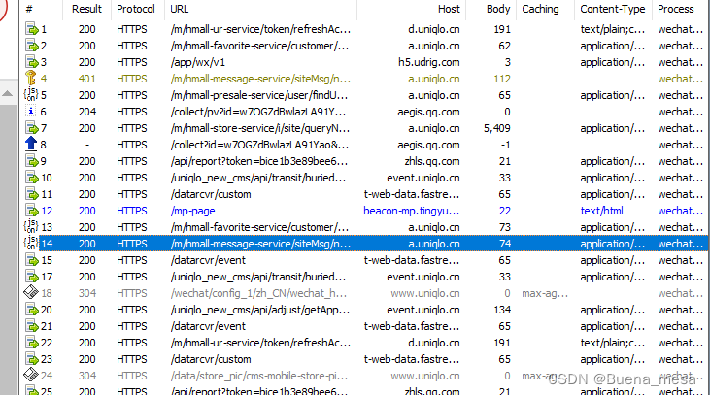Sort sessions by the Caching column header
The image size is (710, 395).
545,9
